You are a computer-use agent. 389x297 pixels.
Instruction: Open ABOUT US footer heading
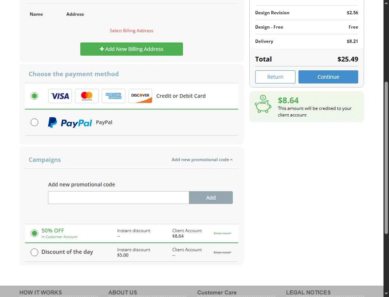click(122, 293)
